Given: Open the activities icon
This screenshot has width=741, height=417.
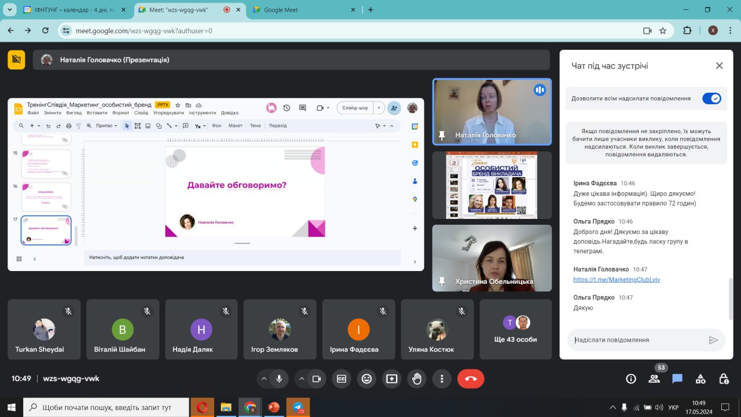Looking at the screenshot, I should click(x=700, y=379).
